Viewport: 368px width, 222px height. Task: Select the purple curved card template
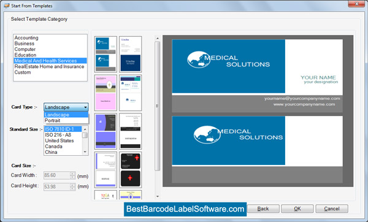tap(105, 131)
